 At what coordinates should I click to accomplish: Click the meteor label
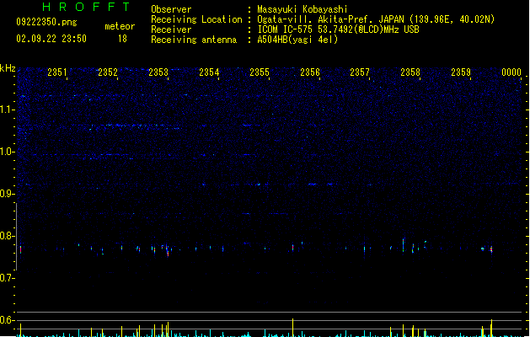[120, 26]
